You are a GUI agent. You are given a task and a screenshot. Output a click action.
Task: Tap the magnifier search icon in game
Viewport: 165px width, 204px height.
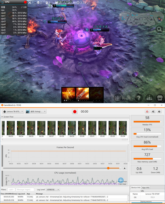pos(159,29)
